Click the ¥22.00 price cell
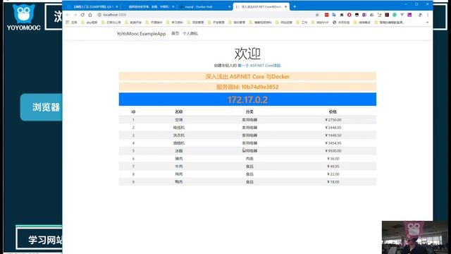This screenshot has height=254, width=451. click(x=333, y=174)
